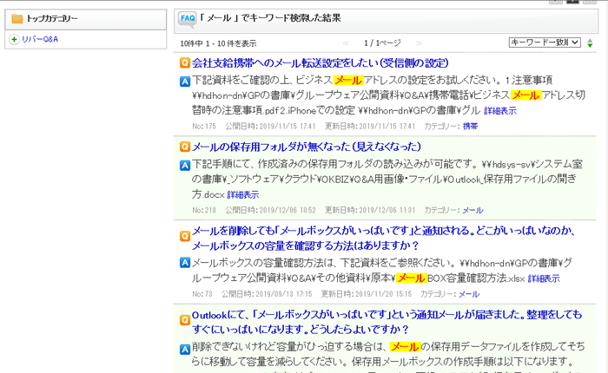Viewport: 608px width, 373px height.
Task: Go to previous page with « arrow
Action: point(346,43)
